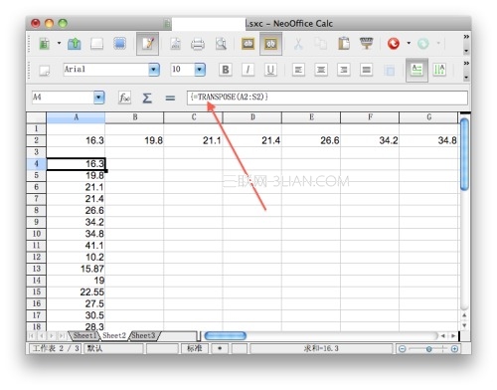497x390 pixels.
Task: Click the red Undo icon
Action: click(x=394, y=44)
